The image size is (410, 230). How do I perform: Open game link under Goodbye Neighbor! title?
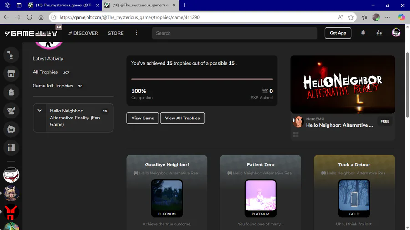167,173
